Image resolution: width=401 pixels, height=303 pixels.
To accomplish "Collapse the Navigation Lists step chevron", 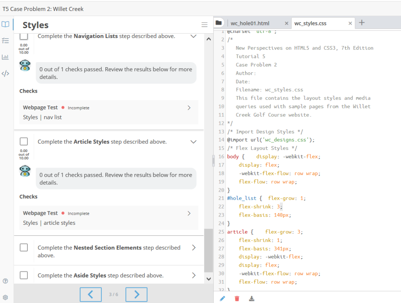I will tap(193, 36).
